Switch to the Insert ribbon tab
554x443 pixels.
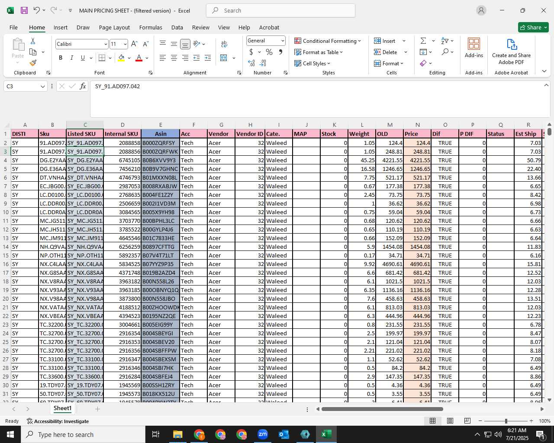[x=61, y=27]
